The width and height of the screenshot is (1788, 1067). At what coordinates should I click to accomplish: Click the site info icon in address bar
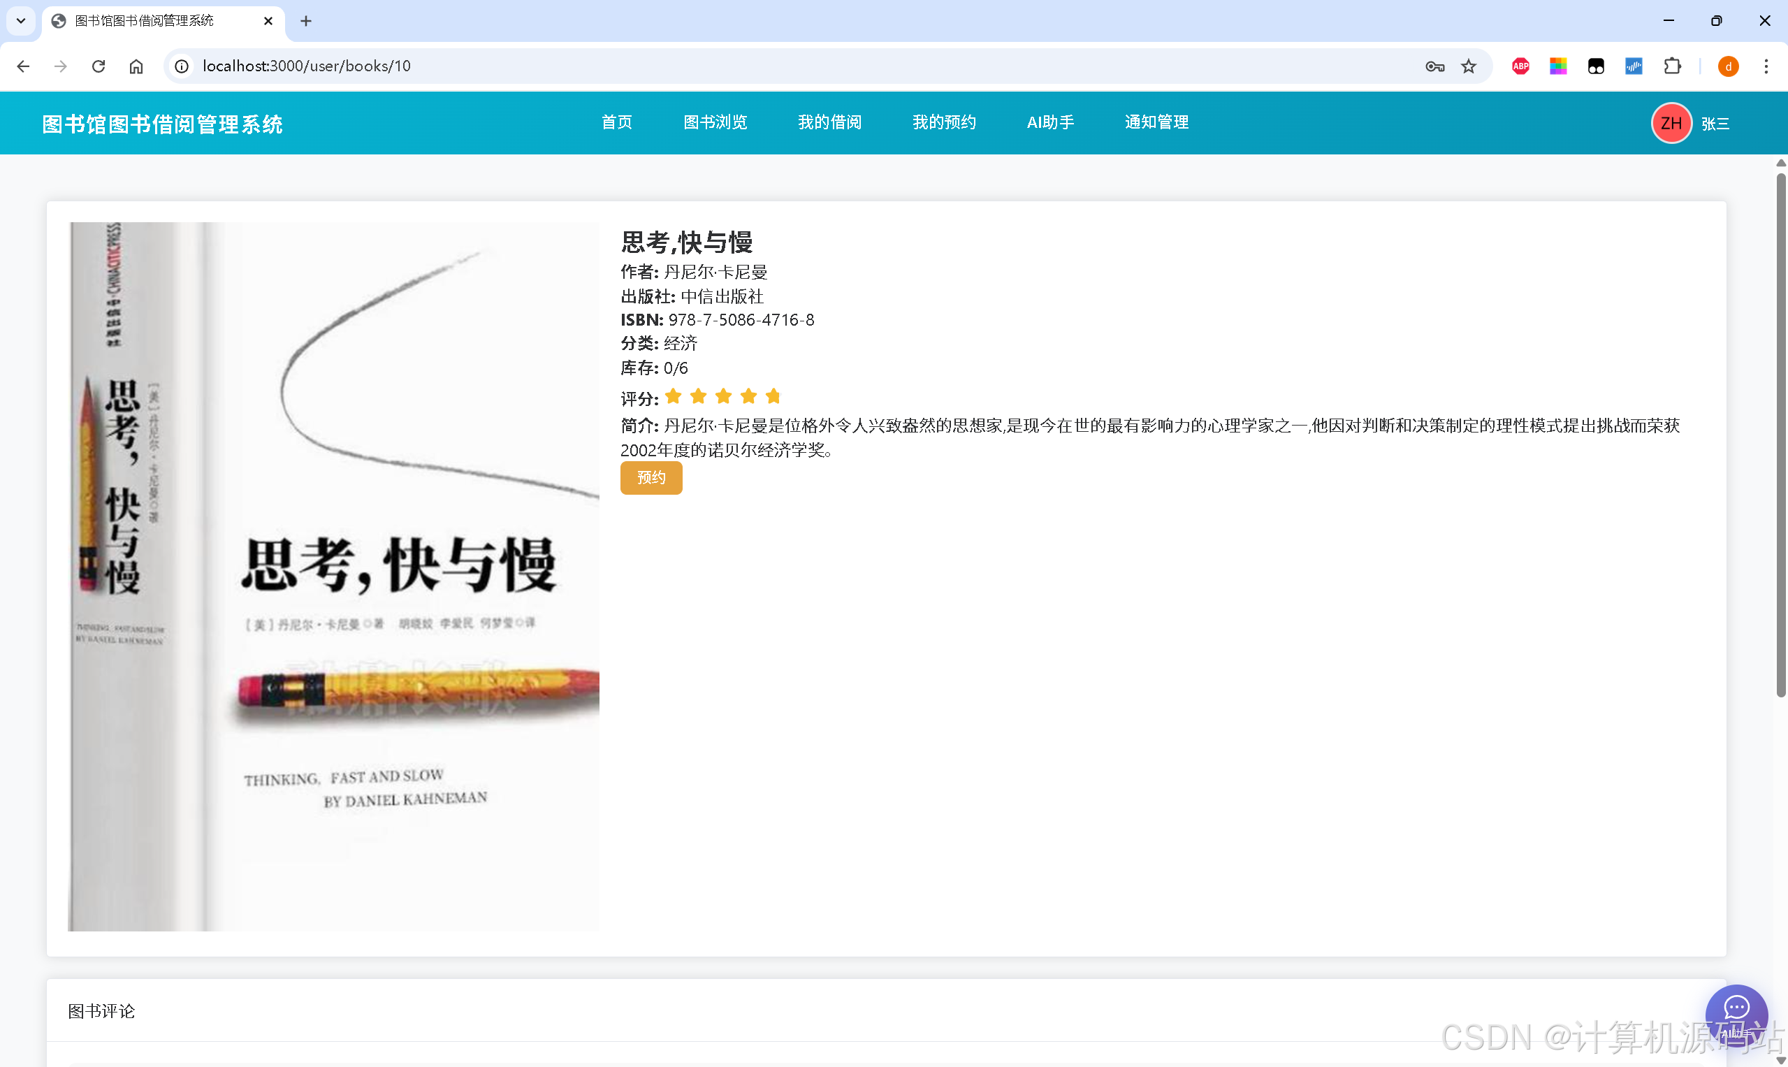[x=181, y=66]
